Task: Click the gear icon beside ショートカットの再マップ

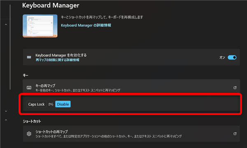Action: click(29, 134)
